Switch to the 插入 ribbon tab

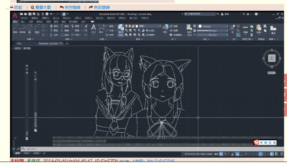click(x=23, y=22)
